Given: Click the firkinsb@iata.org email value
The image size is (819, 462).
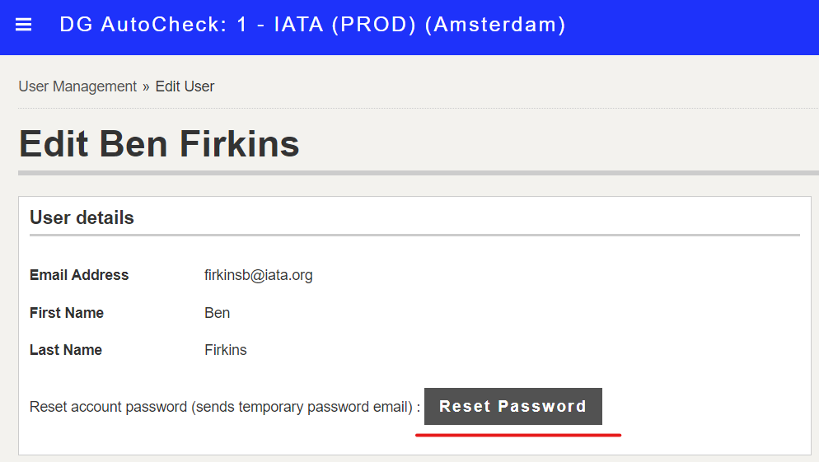Looking at the screenshot, I should click(259, 275).
